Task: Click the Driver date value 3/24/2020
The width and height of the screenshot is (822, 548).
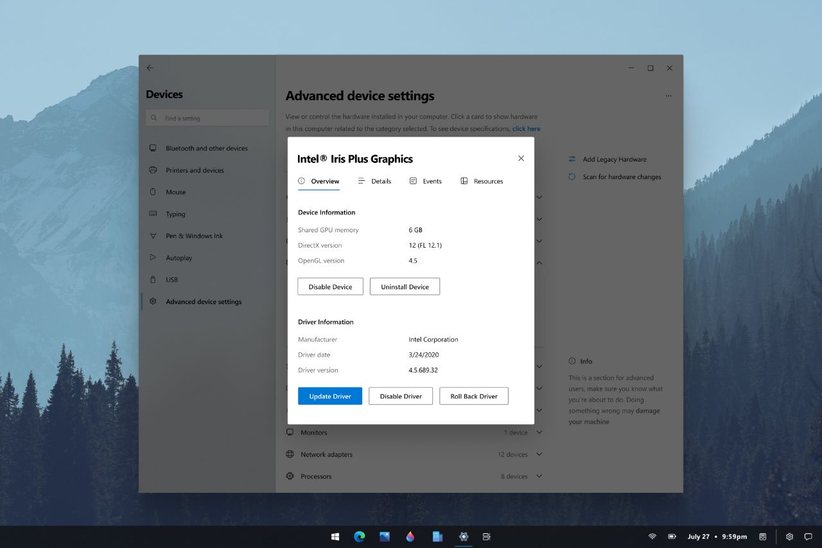Action: point(424,355)
